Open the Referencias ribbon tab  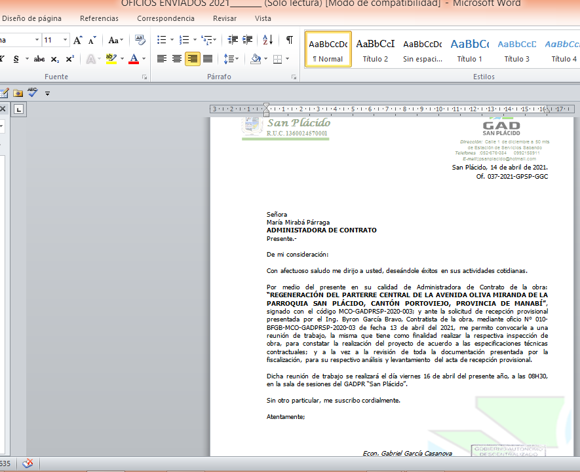[99, 18]
